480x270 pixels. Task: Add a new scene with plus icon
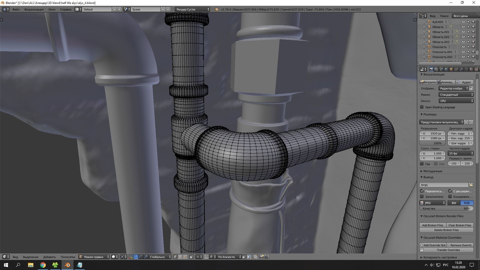click(163, 9)
